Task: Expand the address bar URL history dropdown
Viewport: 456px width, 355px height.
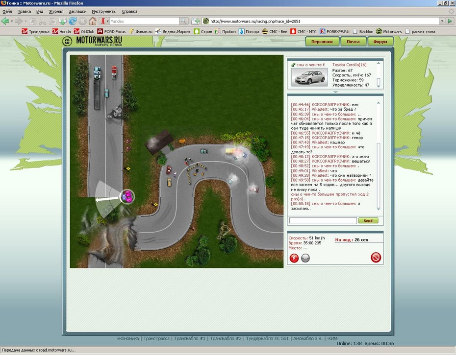Action: [442, 21]
